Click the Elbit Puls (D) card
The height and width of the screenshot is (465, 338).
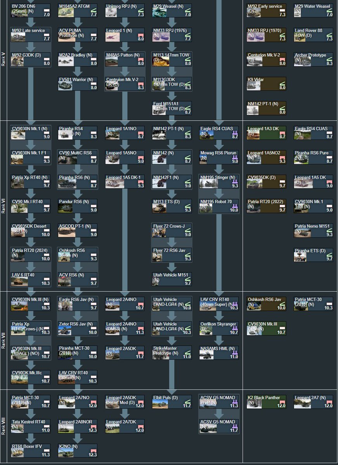pyautogui.click(x=172, y=401)
